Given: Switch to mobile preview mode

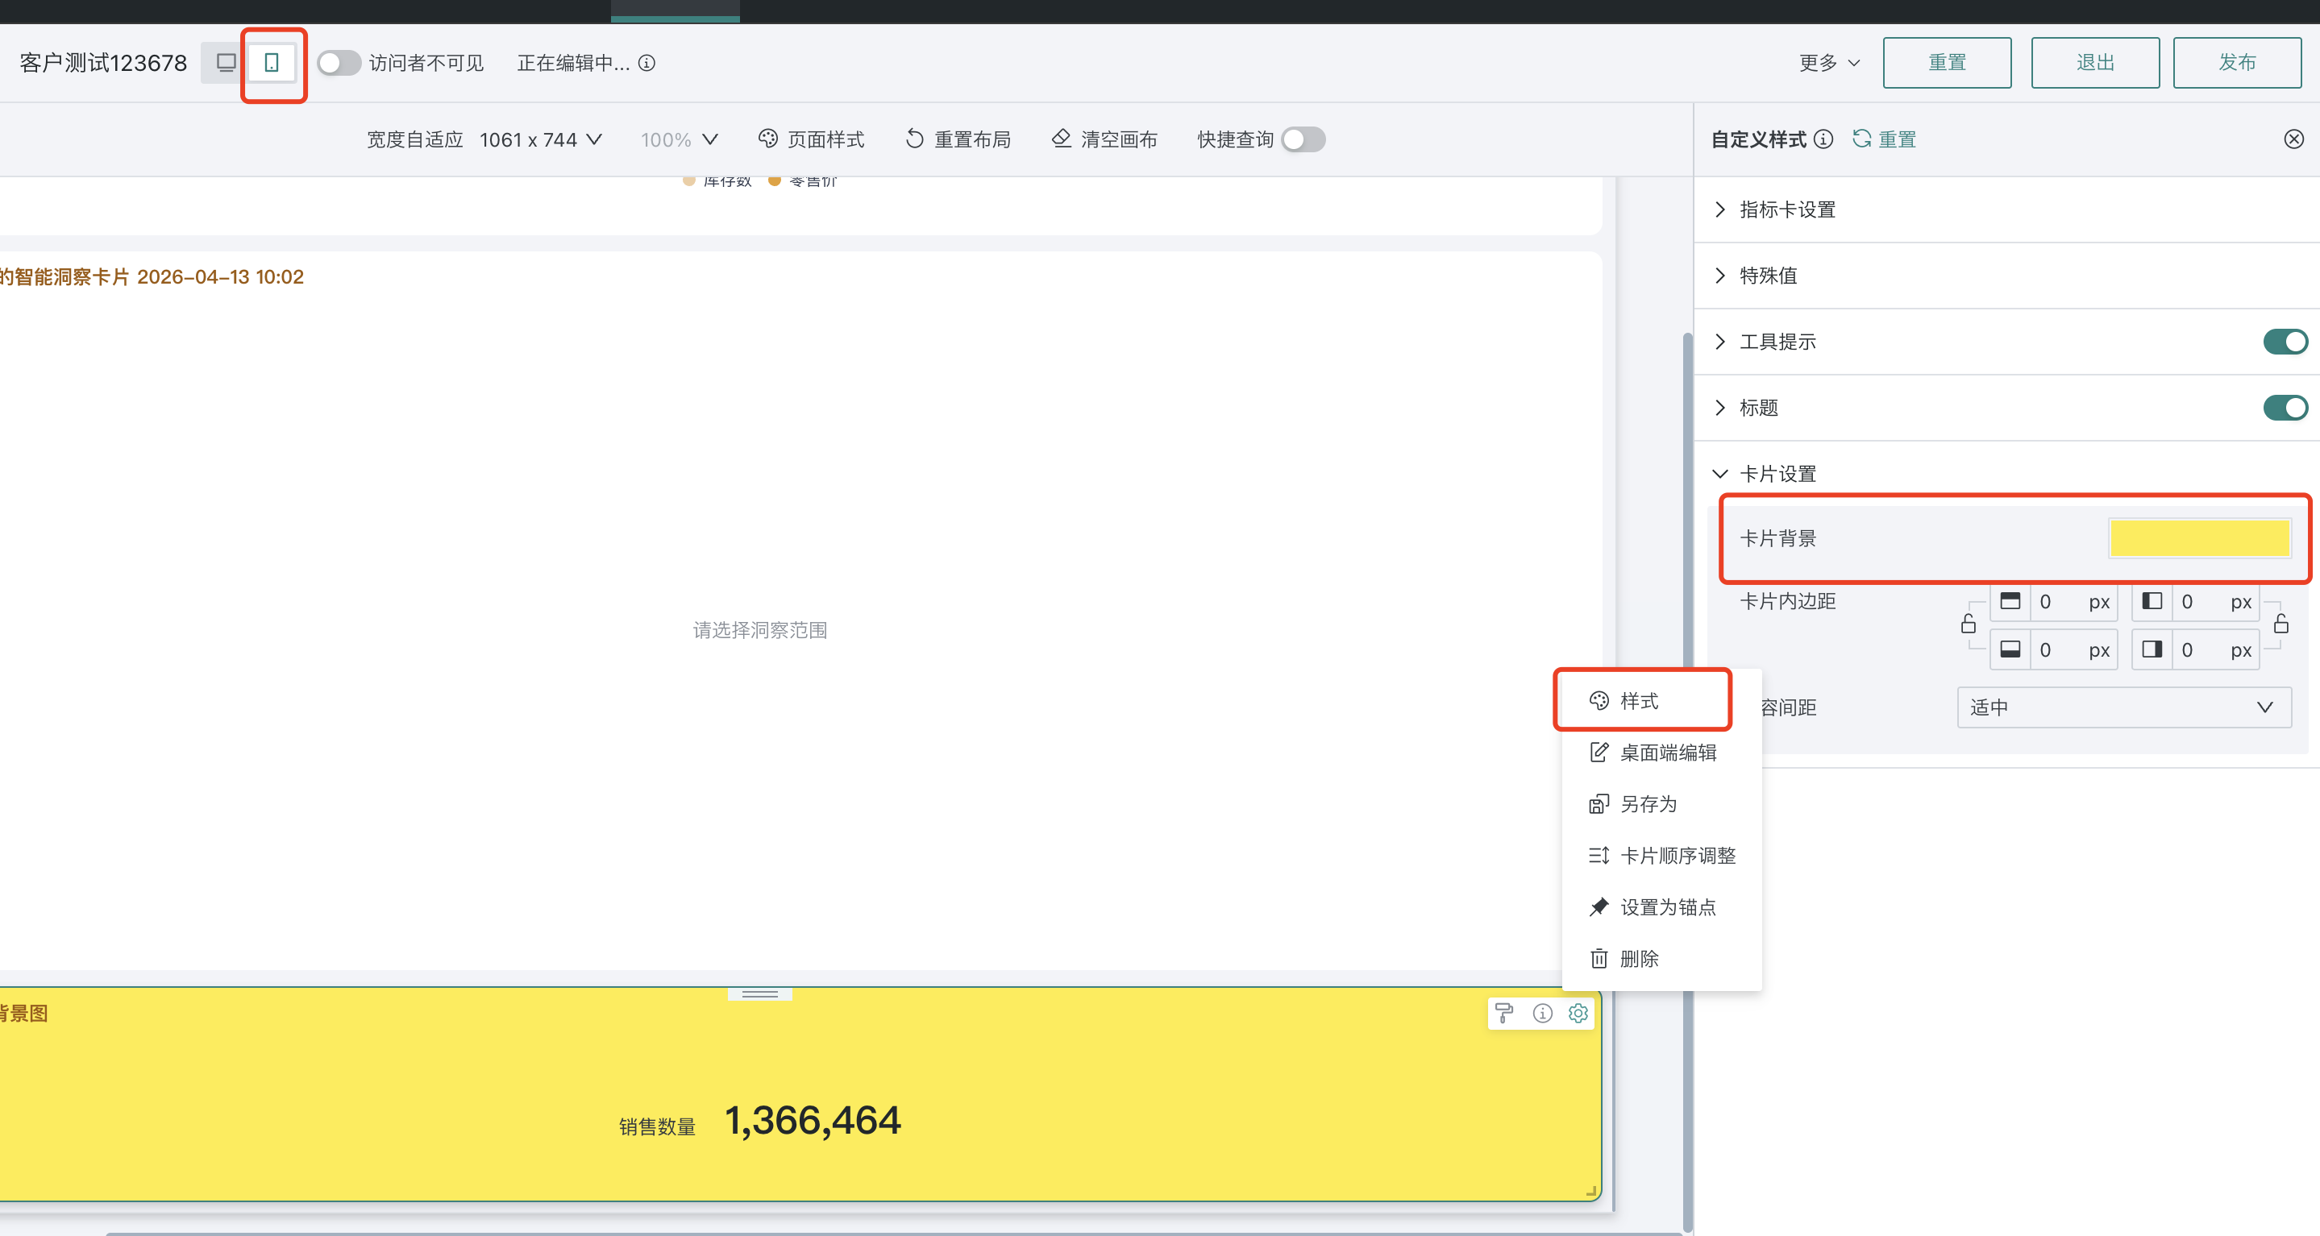Looking at the screenshot, I should (x=273, y=62).
